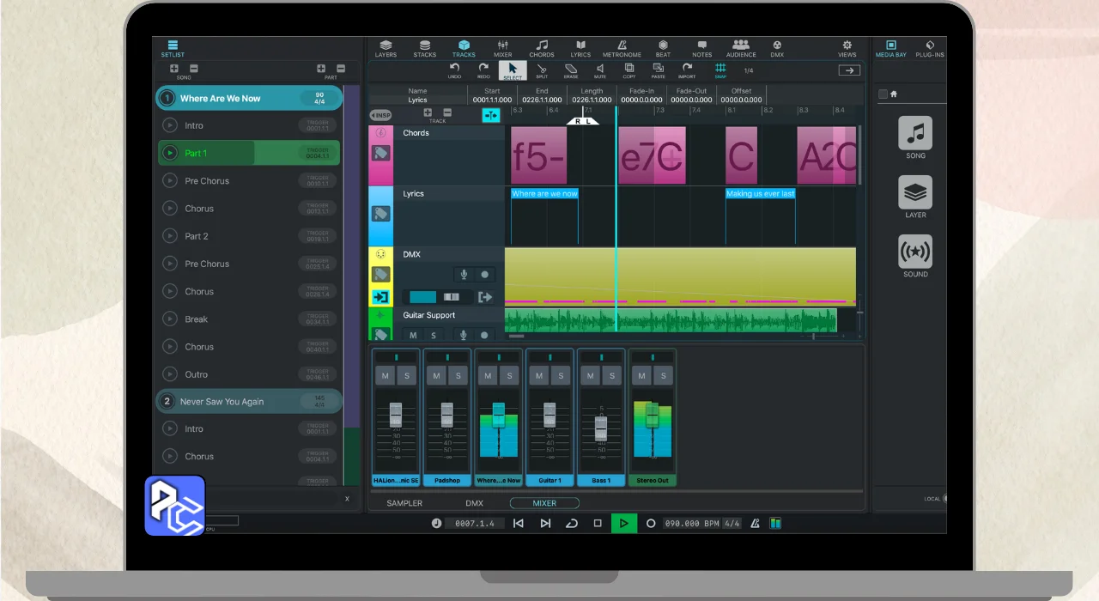Toggle the Snap grid button
Viewport: 1099px width, 601px height.
(720, 70)
